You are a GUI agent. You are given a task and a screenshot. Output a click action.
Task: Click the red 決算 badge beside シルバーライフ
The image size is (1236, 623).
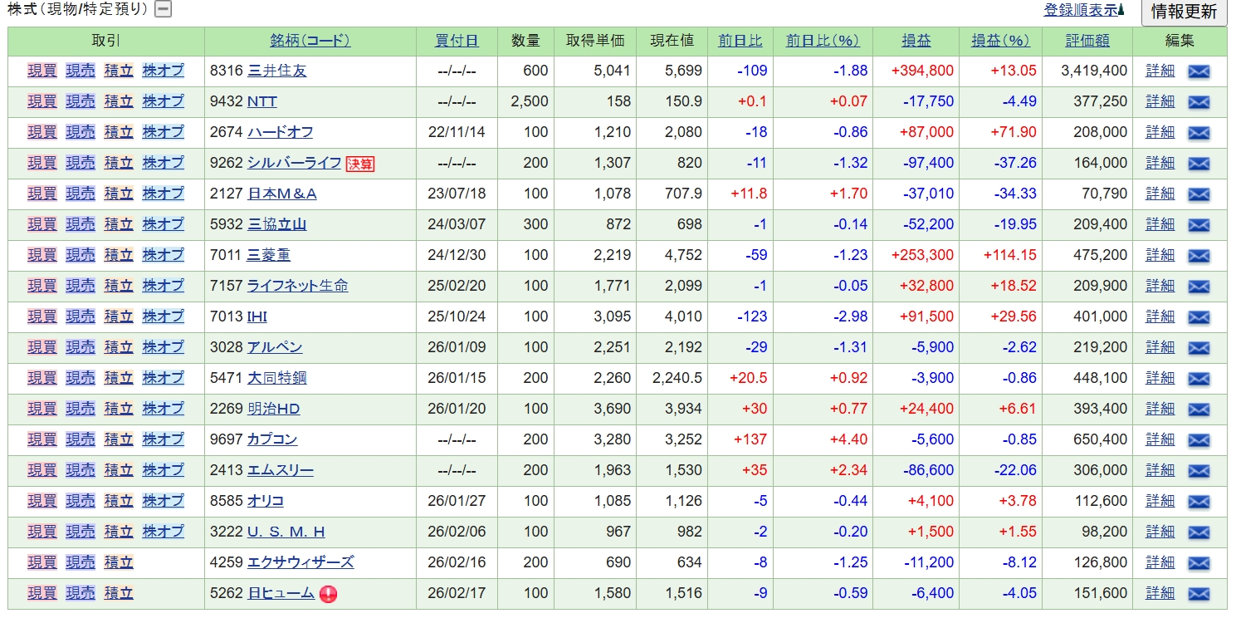[360, 164]
